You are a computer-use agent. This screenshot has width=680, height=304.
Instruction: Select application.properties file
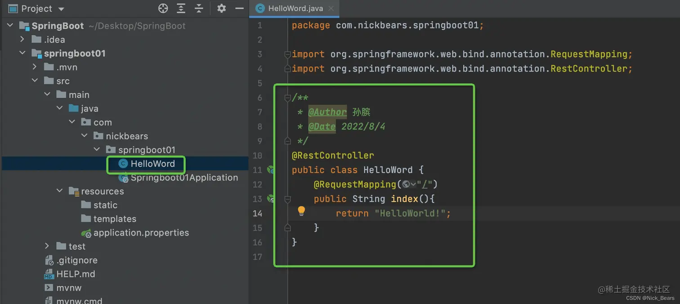click(141, 233)
